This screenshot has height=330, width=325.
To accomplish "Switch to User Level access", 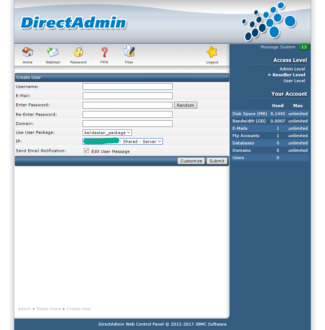I will (294, 81).
